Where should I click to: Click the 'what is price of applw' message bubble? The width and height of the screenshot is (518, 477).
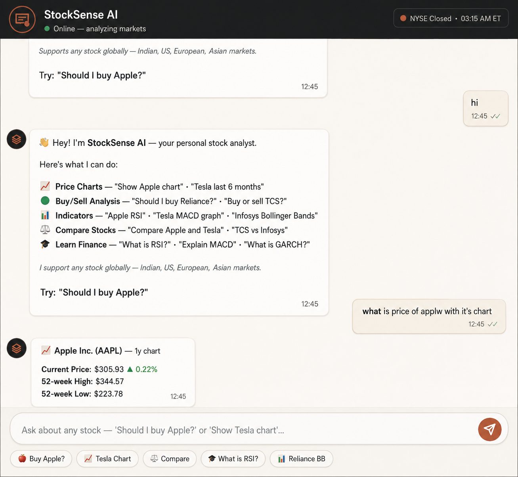coord(429,316)
